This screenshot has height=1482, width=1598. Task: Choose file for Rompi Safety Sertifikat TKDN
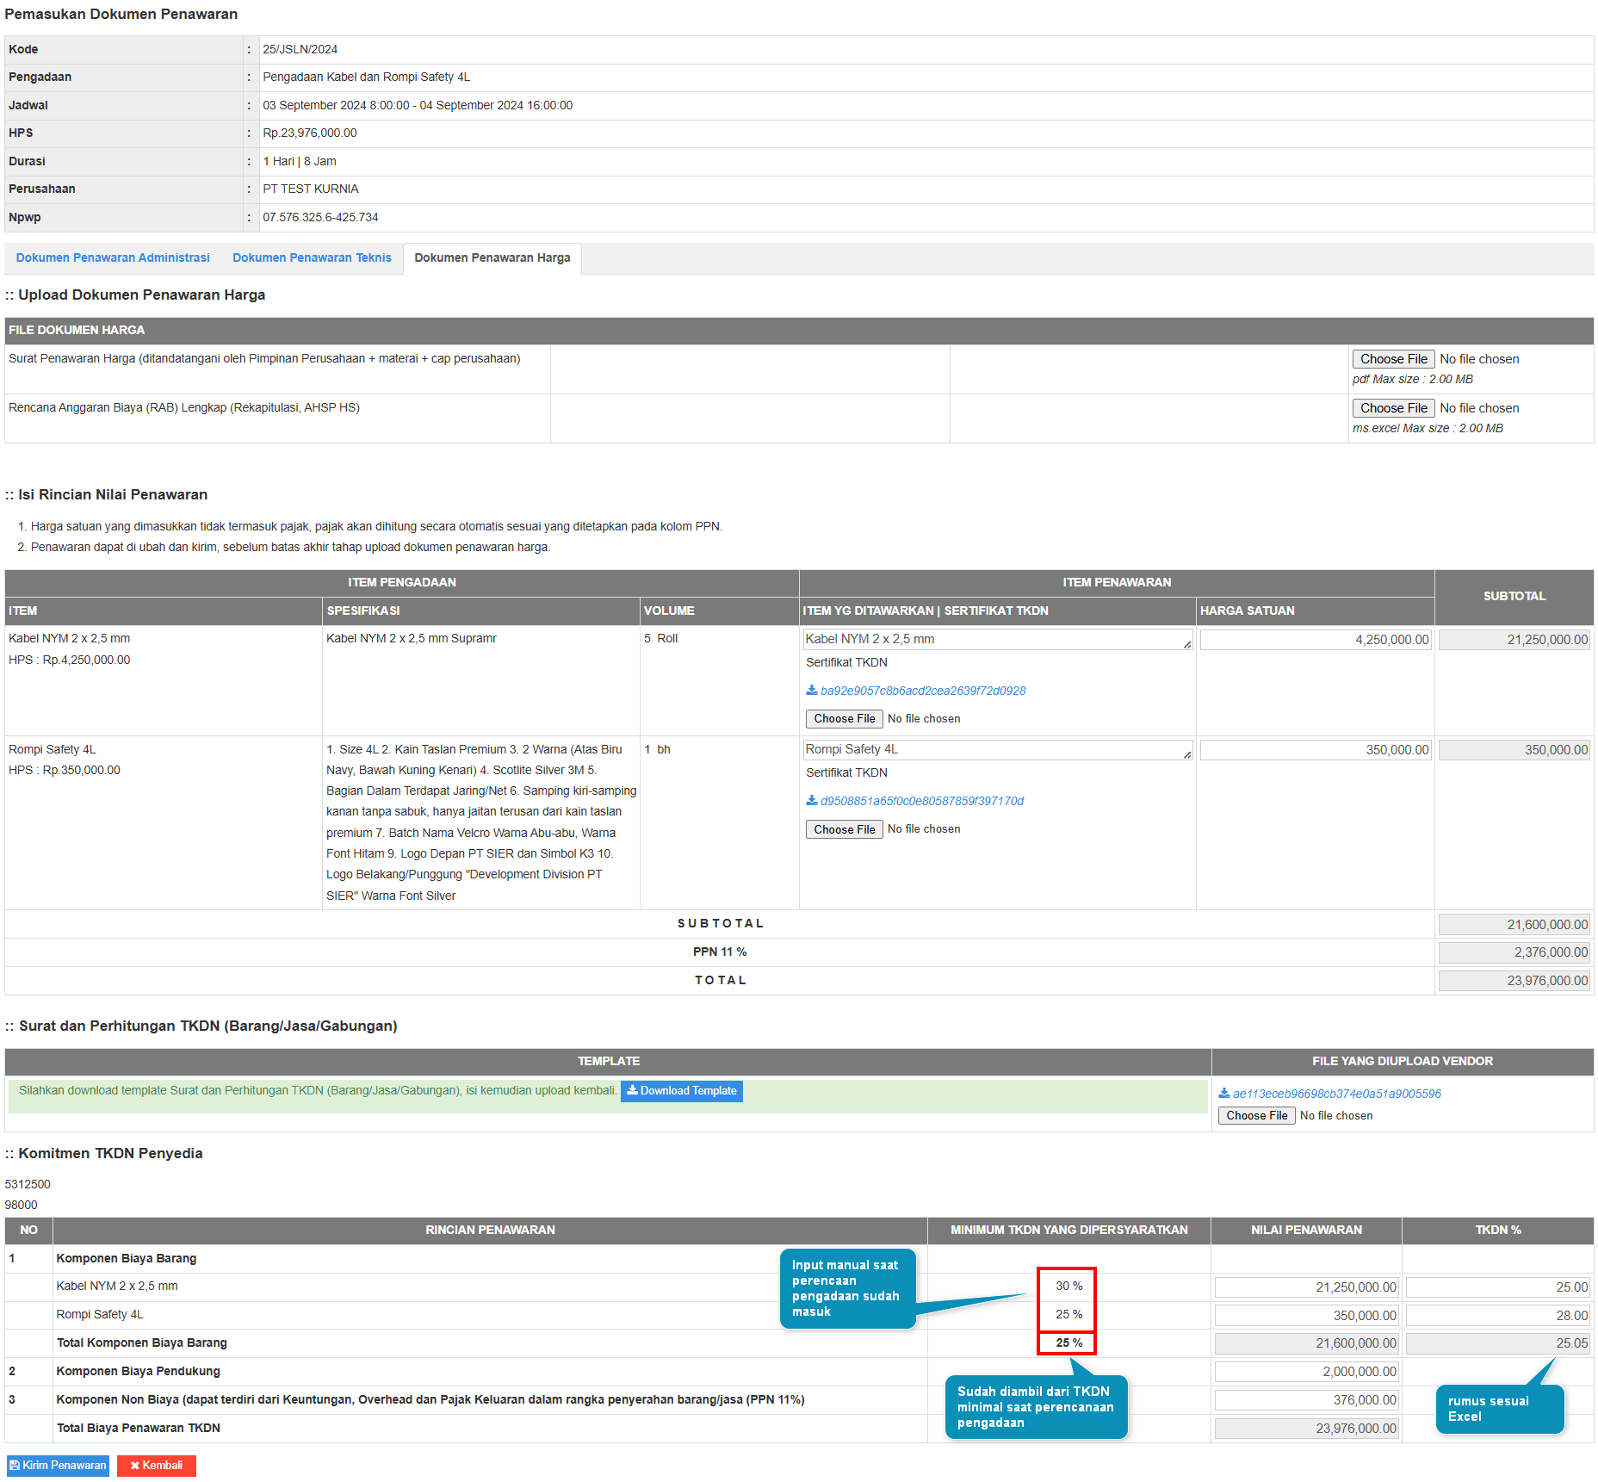click(x=844, y=829)
